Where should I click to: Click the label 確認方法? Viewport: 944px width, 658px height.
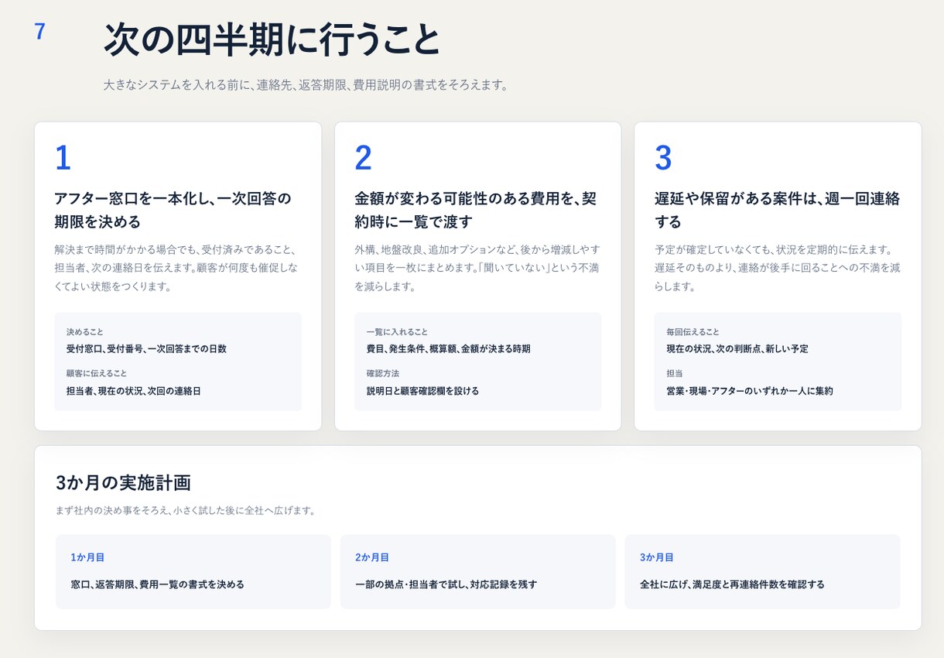coord(383,373)
